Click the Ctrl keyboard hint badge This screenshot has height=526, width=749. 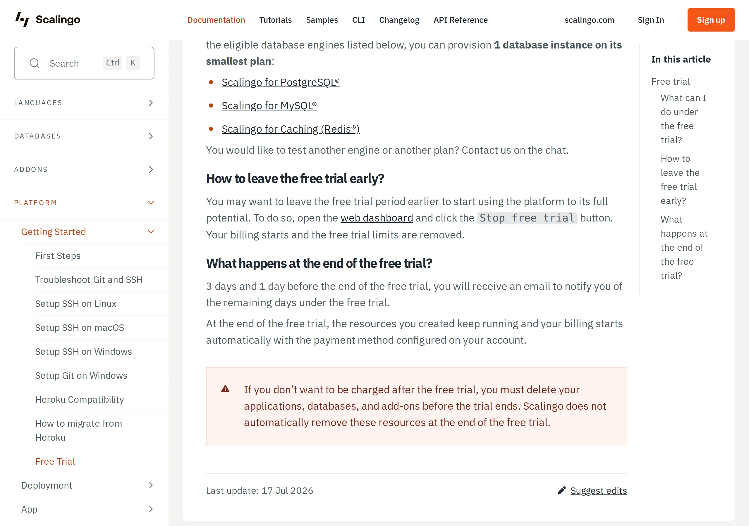(113, 63)
